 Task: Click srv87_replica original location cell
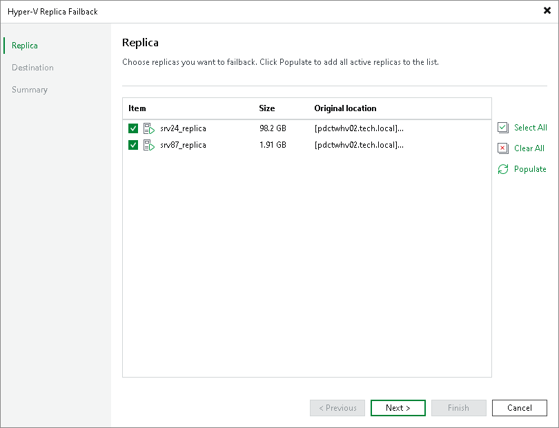click(359, 145)
